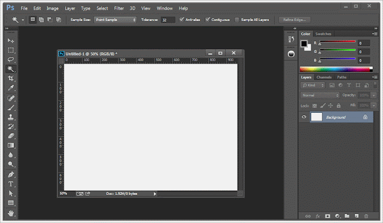The image size is (383, 223).
Task: Open the Sample Size dropdown
Action: 115,20
